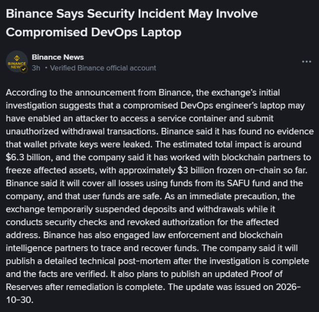Click the Binance diamond logo in avatar
This screenshot has height=312, width=319.
click(17, 58)
